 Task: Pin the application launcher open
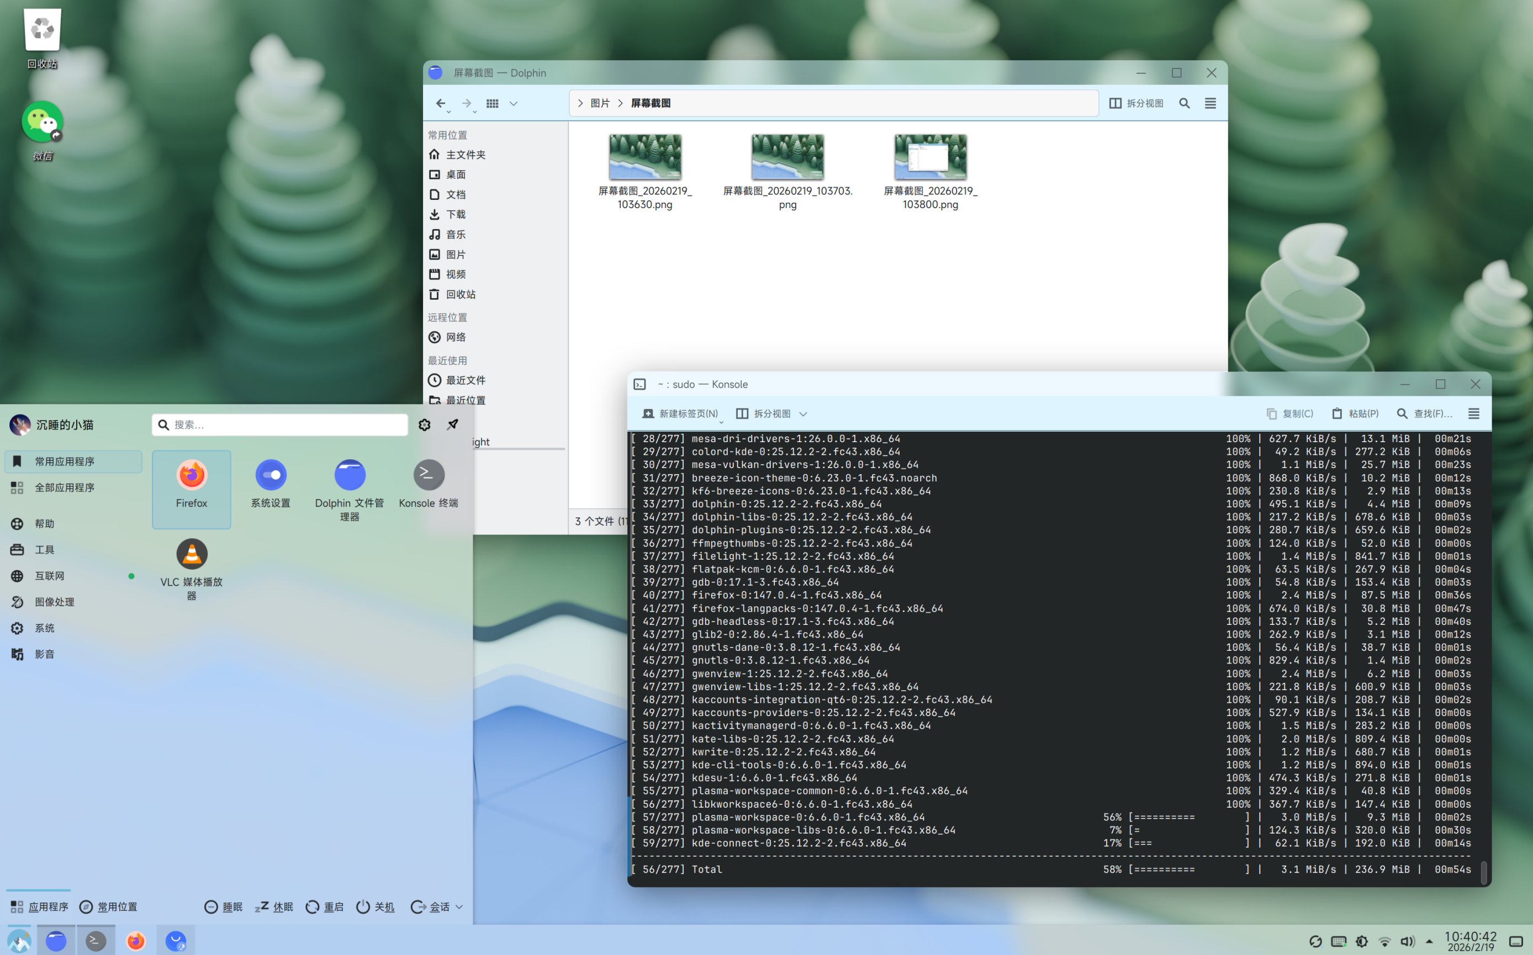pyautogui.click(x=452, y=425)
